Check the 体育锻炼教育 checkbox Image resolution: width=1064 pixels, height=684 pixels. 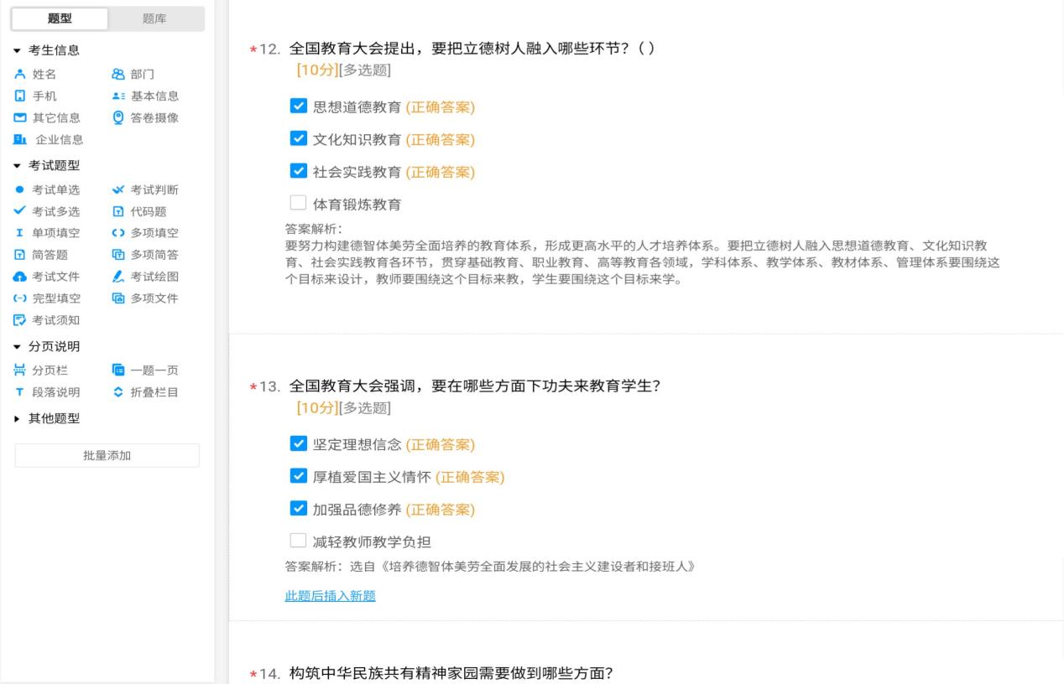pos(298,204)
